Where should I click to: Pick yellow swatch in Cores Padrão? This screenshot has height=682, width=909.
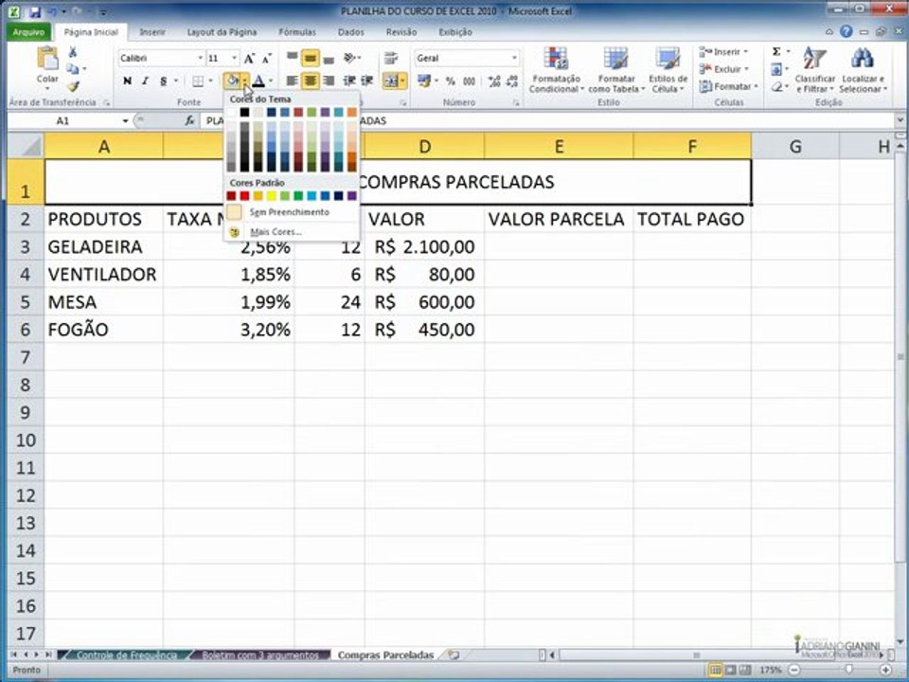point(272,196)
